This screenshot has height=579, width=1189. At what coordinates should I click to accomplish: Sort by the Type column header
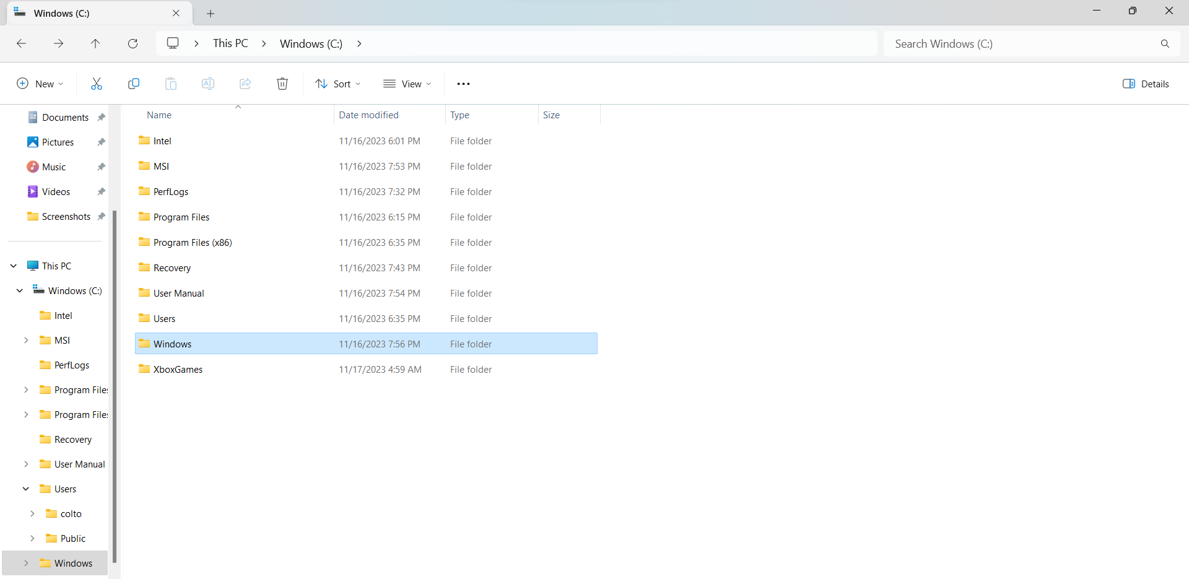[459, 115]
